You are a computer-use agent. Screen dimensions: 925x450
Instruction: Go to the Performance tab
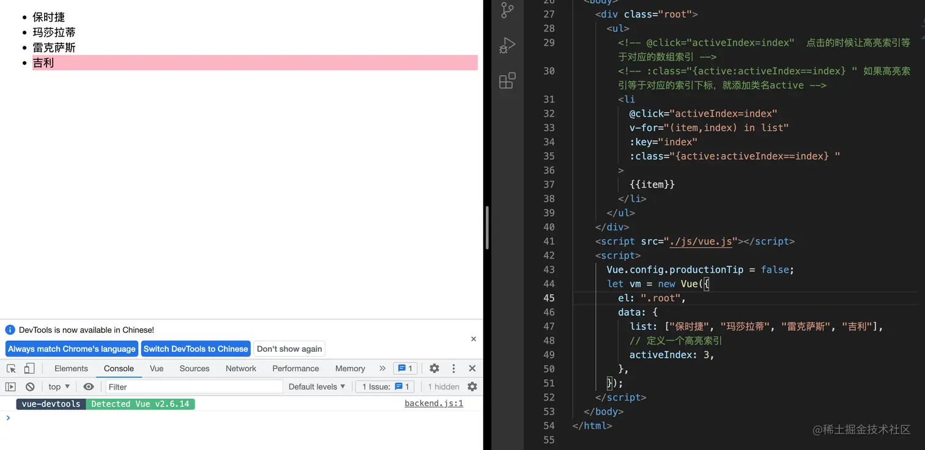click(295, 368)
